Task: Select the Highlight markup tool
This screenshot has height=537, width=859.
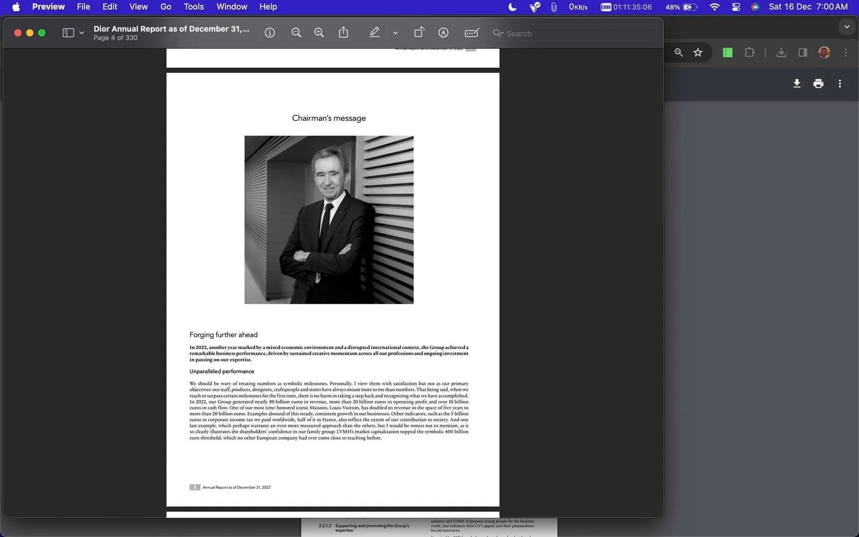Action: [x=374, y=32]
